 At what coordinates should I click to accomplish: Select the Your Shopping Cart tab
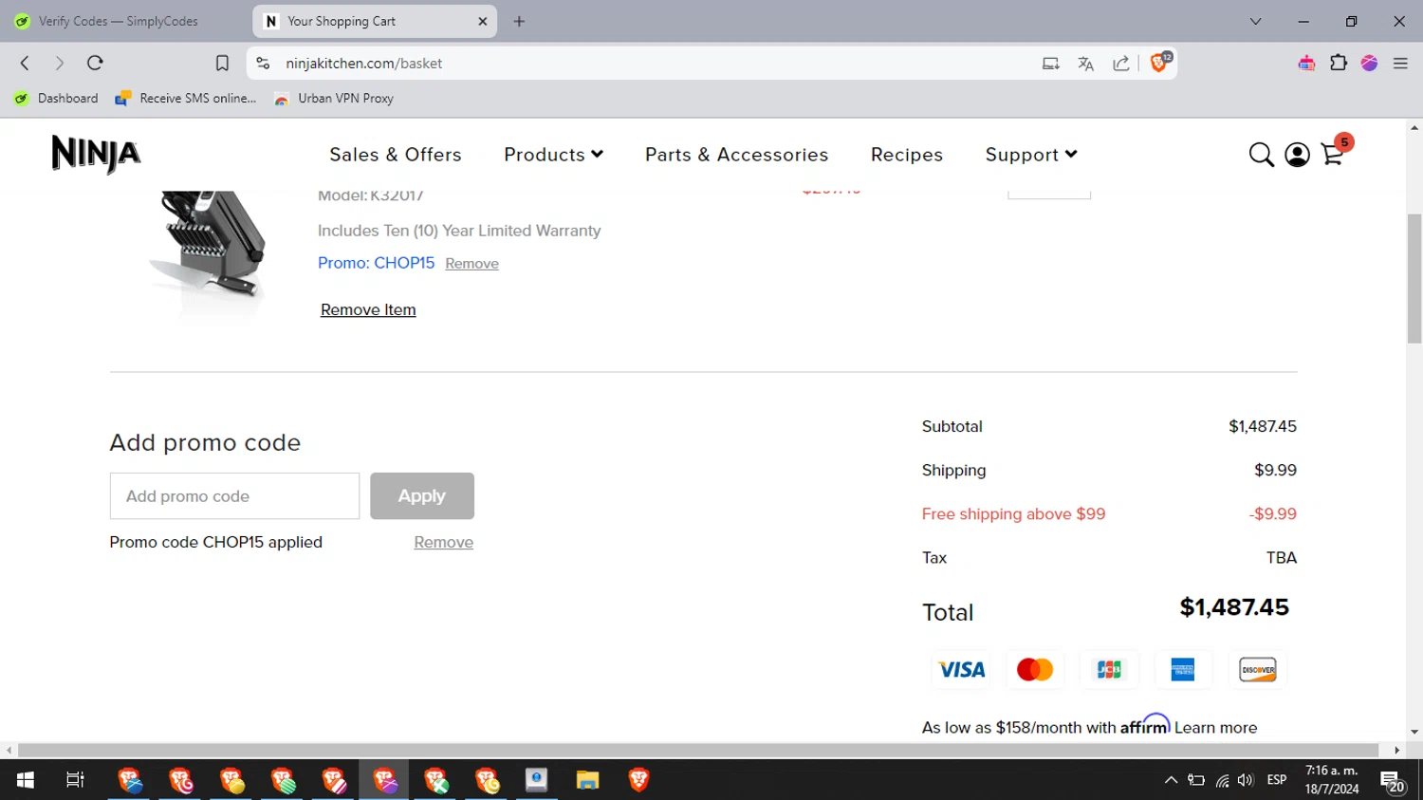click(x=375, y=21)
